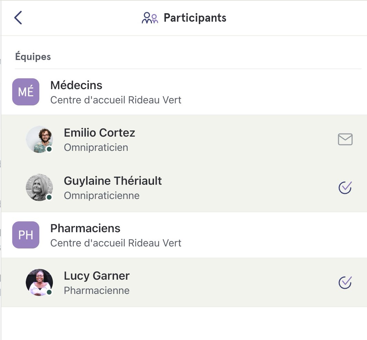Click Lucy Garner's green online status dot
The image size is (367, 340).
[x=49, y=292]
